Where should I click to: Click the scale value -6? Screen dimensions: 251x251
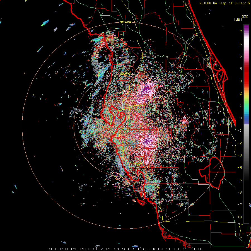point(240,192)
